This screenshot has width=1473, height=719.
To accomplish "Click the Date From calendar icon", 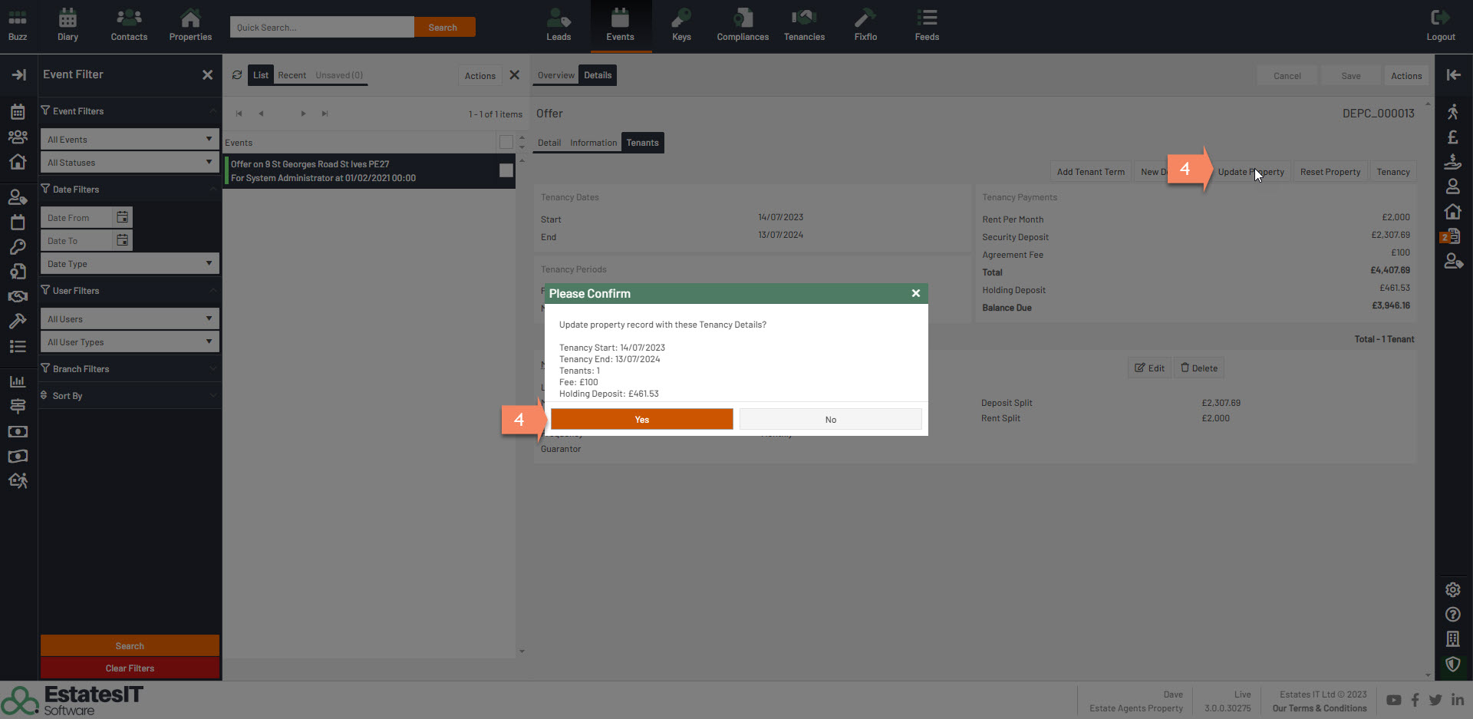I will point(123,218).
